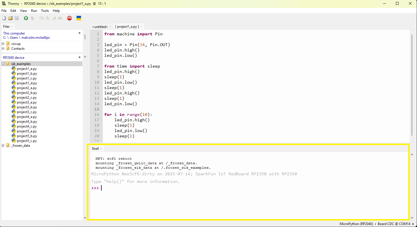Click the Open file folder icon
Screen dimensions: 417x227
click(10, 18)
